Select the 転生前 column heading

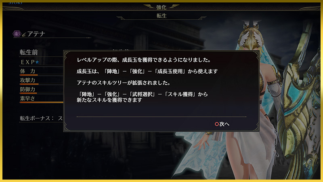pos(29,53)
